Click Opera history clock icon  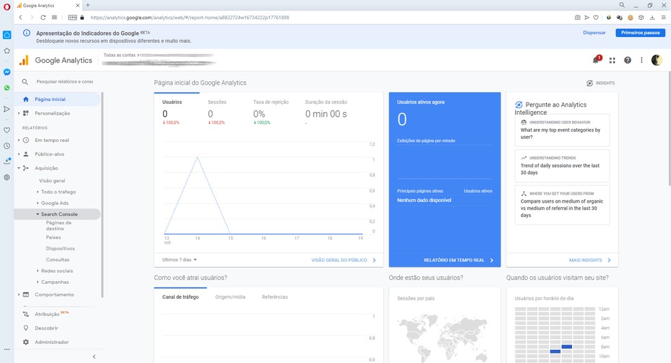pos(7,146)
